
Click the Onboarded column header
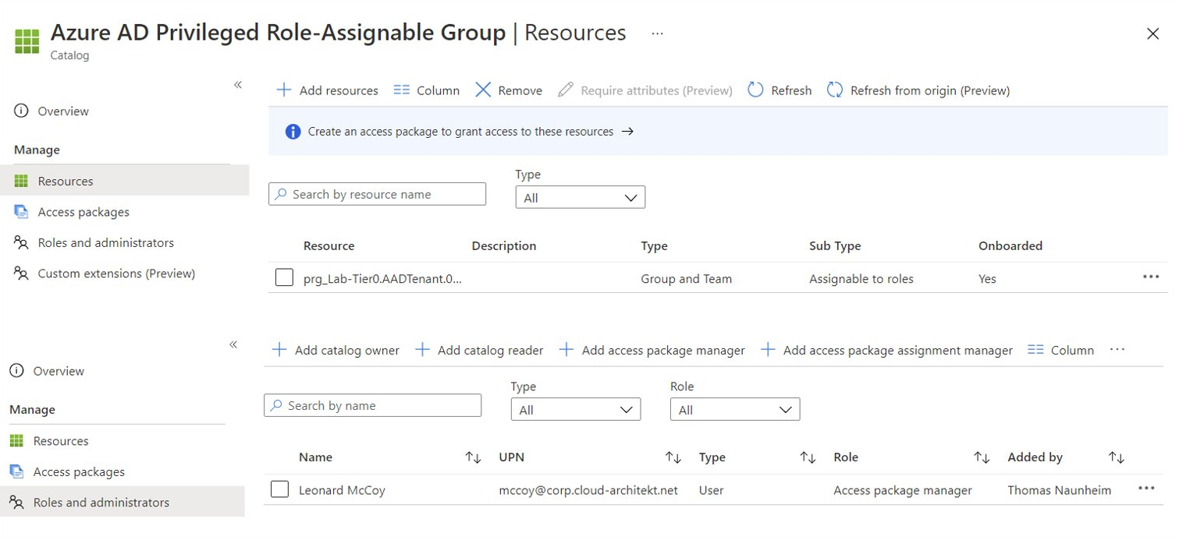[1010, 246]
